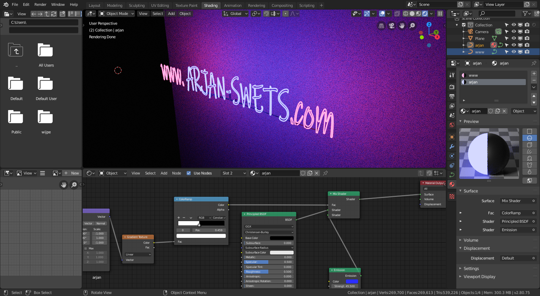The height and width of the screenshot is (296, 540).
Task: Switch to the Compositing workspace tab
Action: tap(282, 5)
